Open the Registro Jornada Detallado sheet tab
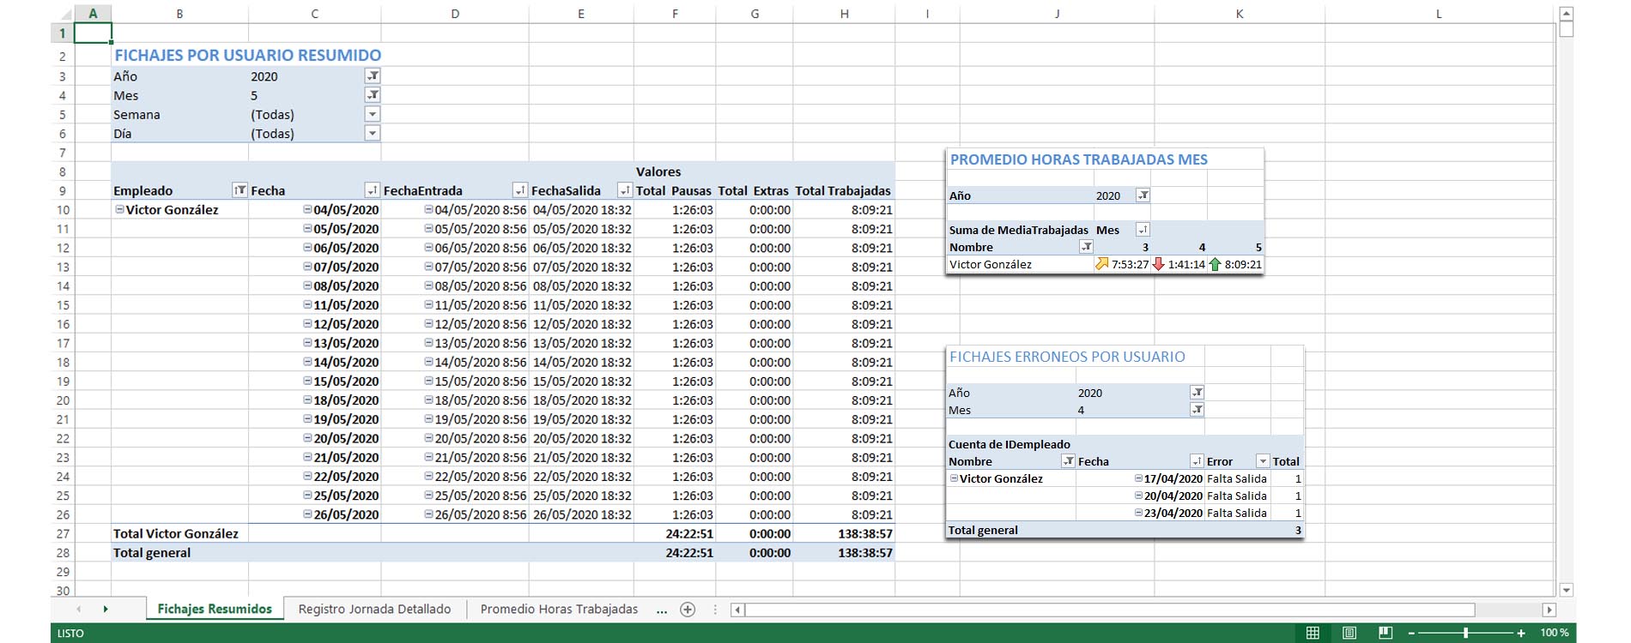Viewport: 1631px width, 643px height. [374, 610]
